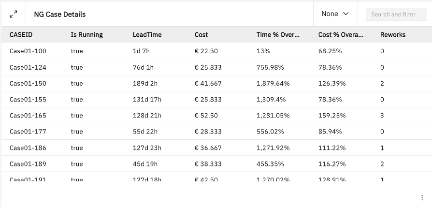Viewport: 432px width, 207px height.
Task: Click the Time % Overall column header
Action: click(278, 35)
